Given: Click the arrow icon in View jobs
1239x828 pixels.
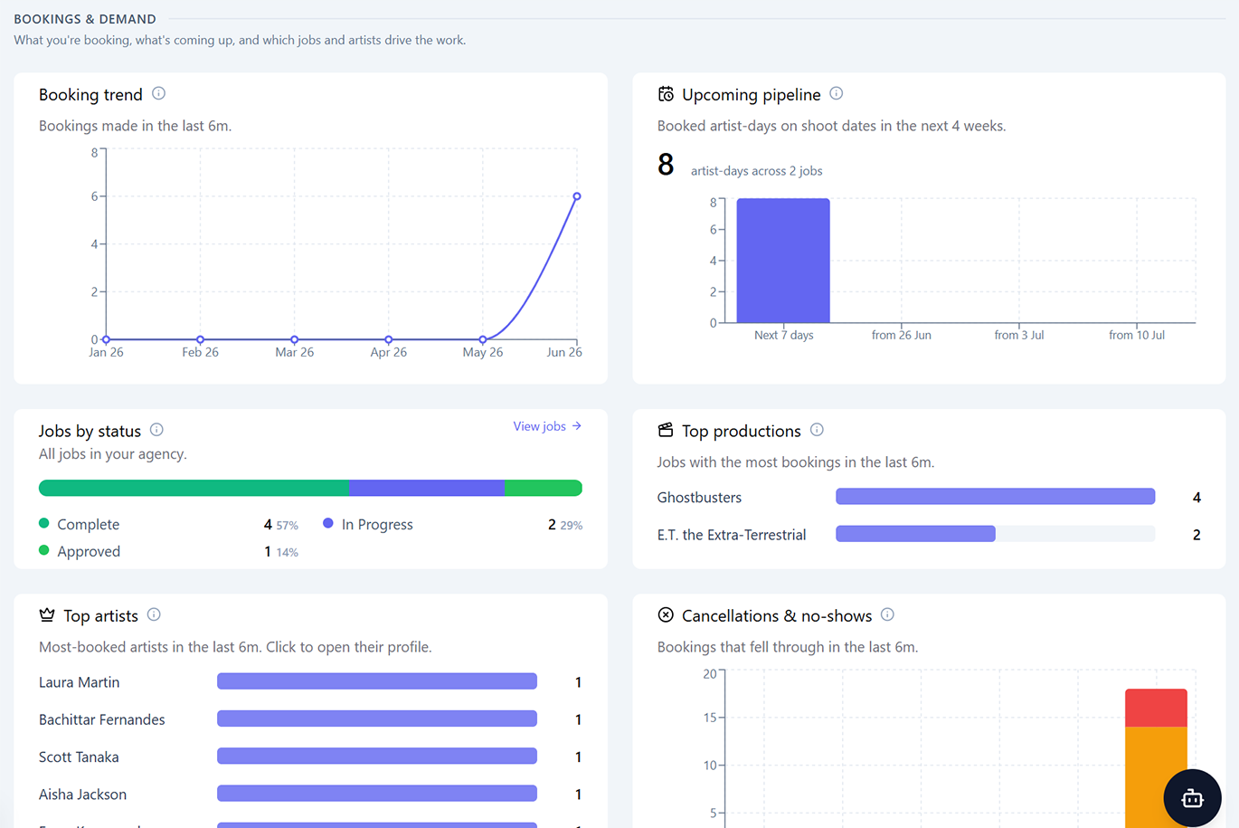Looking at the screenshot, I should 577,426.
